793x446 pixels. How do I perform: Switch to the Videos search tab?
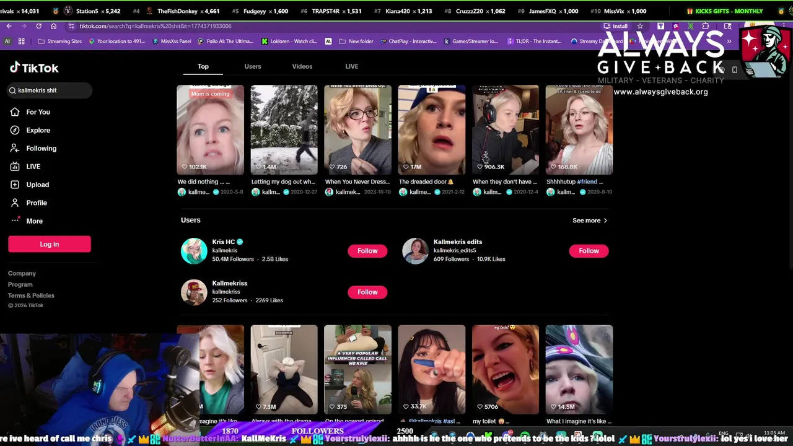[x=302, y=66]
